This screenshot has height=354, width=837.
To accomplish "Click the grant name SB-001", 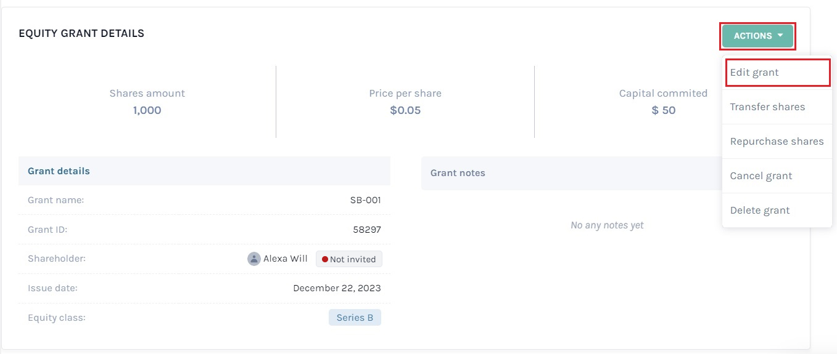I will 365,200.
